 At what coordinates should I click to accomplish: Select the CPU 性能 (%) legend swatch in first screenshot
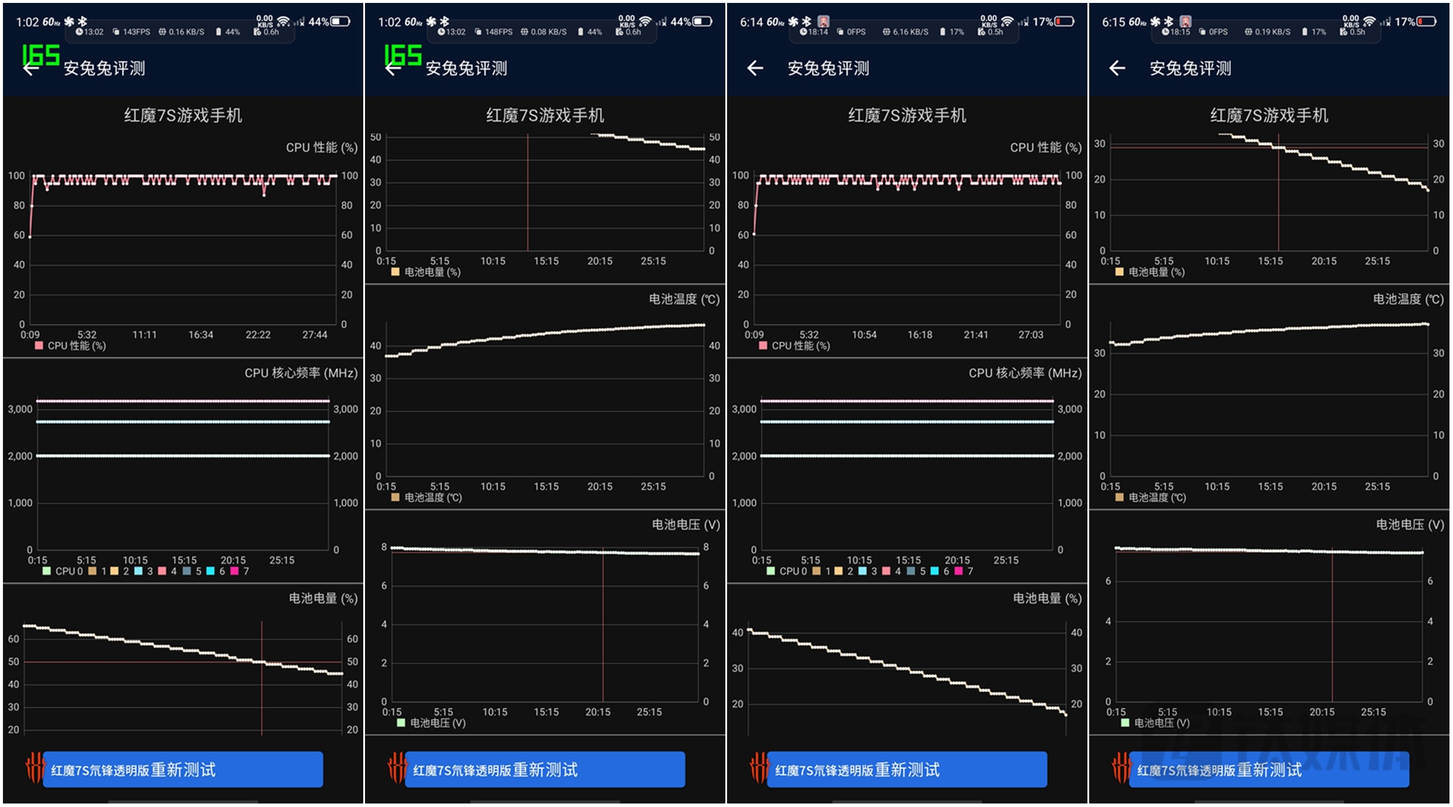(39, 346)
